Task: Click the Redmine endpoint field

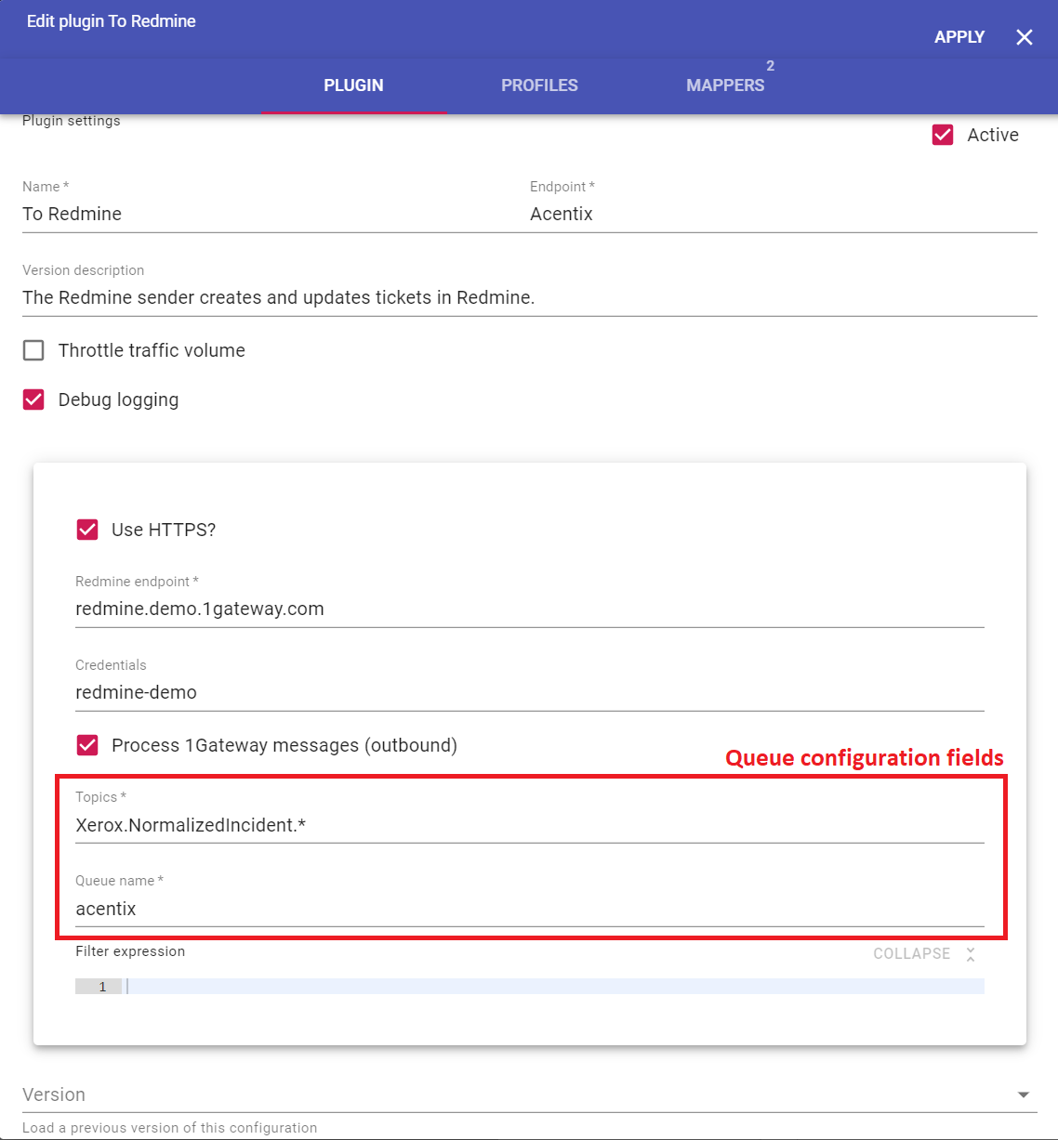Action: coord(528,609)
